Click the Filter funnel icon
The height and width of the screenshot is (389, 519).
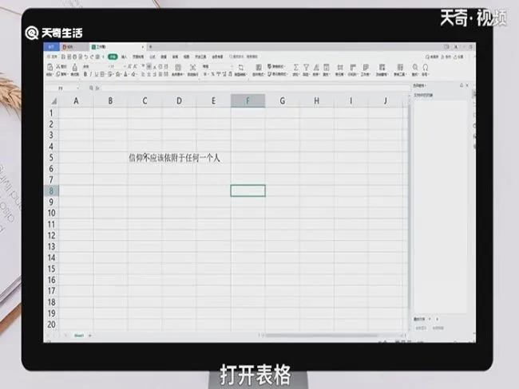[x=306, y=68]
